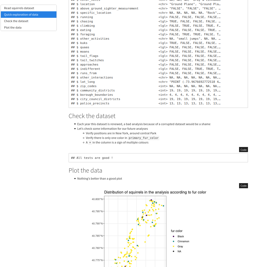The width and height of the screenshot is (265, 267).
Task: Click the NA legend dot
Action: coord(173,251)
